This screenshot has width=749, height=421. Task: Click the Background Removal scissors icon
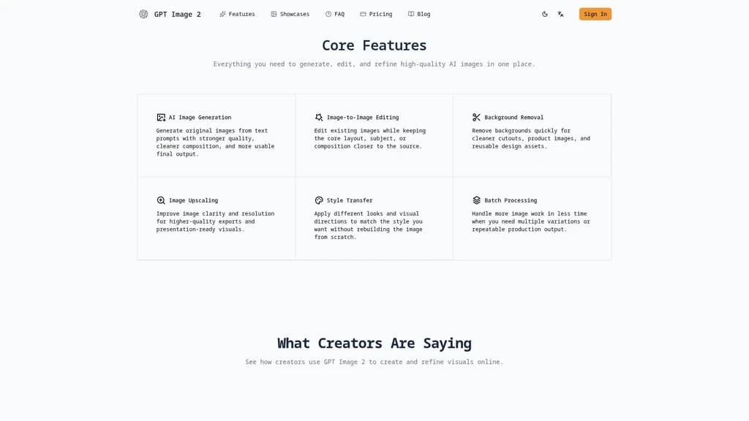click(x=476, y=118)
